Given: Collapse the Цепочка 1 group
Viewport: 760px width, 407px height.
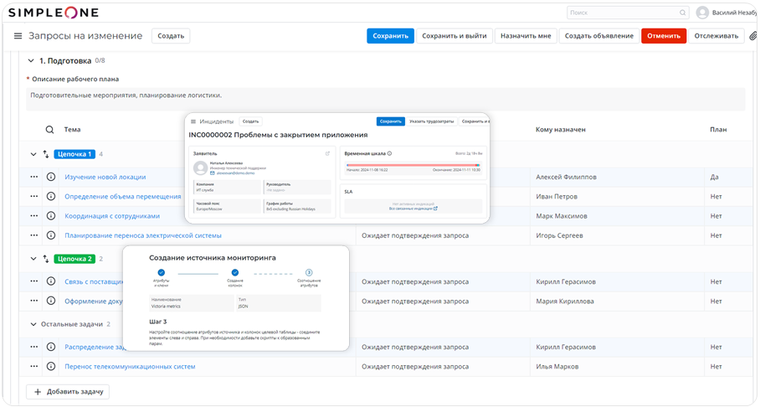Looking at the screenshot, I should 33,154.
